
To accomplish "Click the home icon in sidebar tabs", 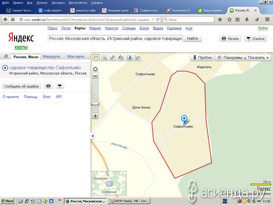I will (x=6, y=56).
